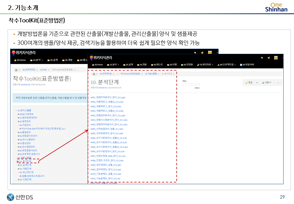
Task: Open AN01_현행조직분석서_양식_V1.1.ppt file link
Action: click(x=108, y=97)
